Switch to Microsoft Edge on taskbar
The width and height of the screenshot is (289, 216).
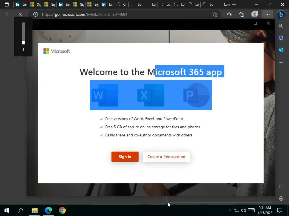[49, 210]
